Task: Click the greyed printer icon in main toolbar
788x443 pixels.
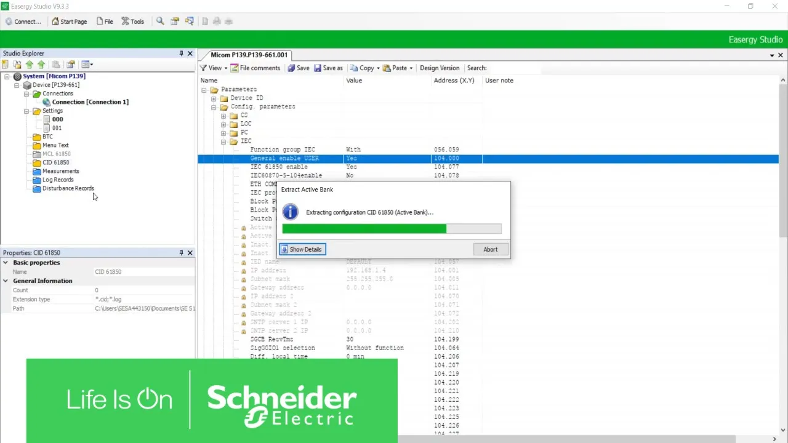Action: pos(217,21)
